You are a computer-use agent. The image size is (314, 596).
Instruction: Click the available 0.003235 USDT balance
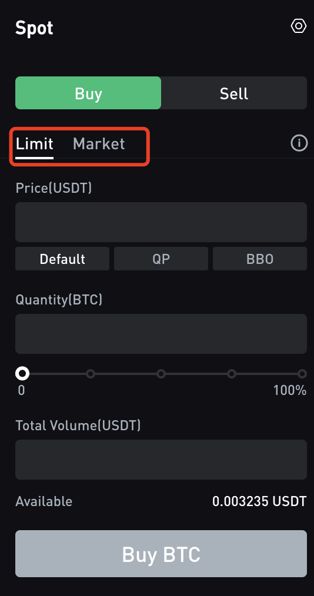[259, 501]
